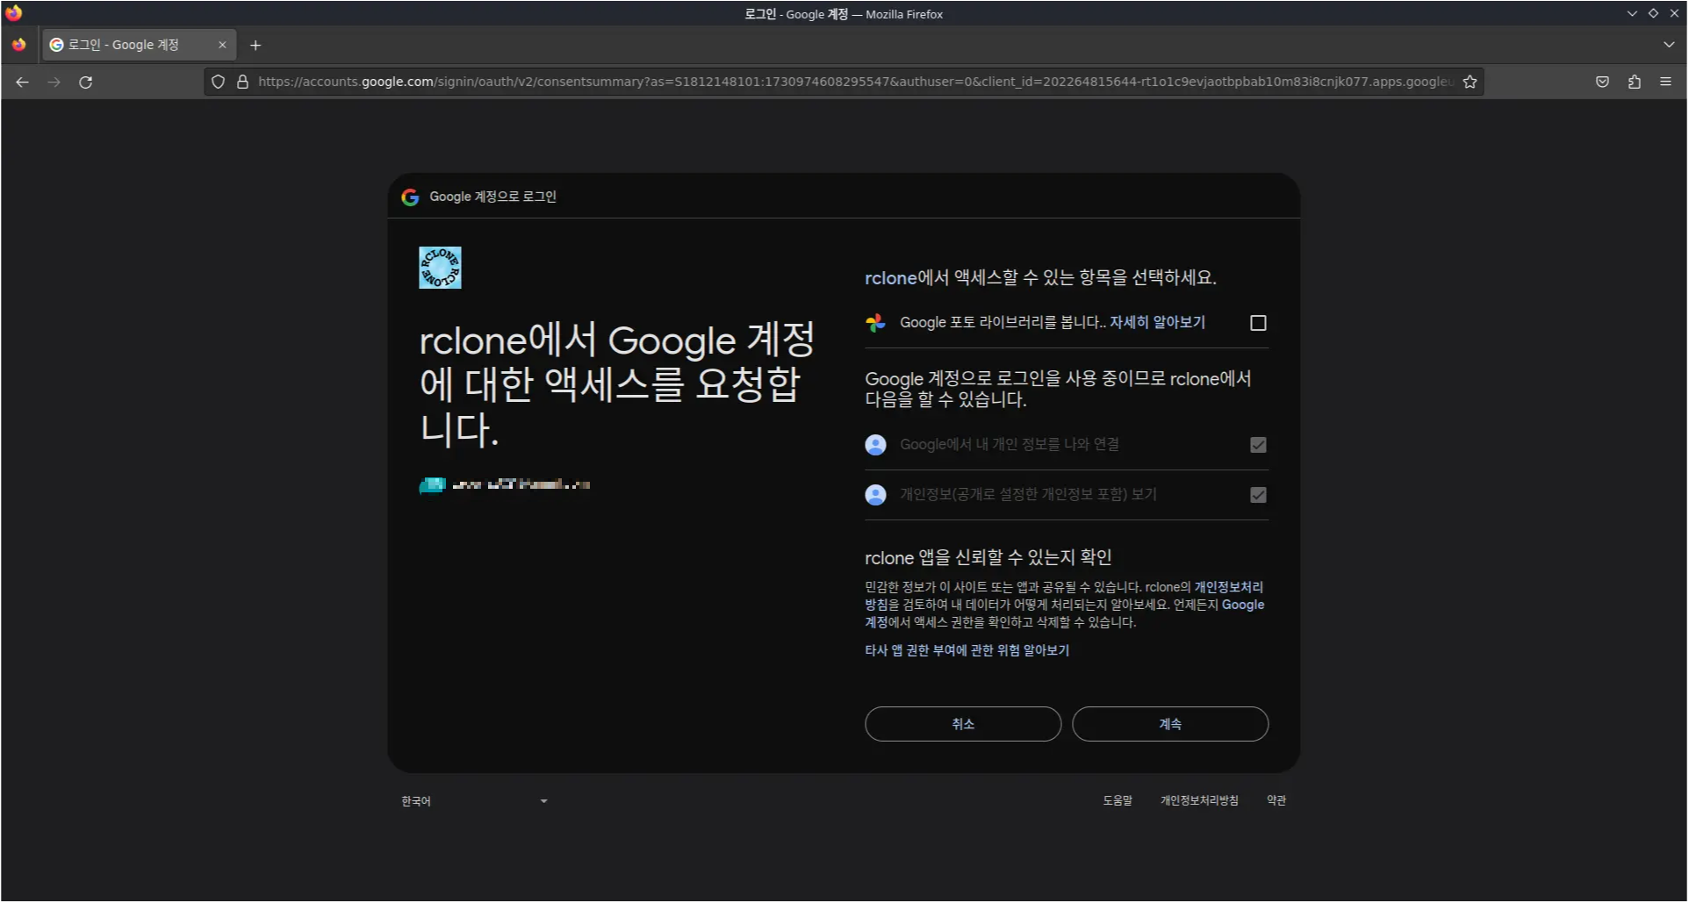Open the Google 계정 link in trust text

click(x=1242, y=605)
